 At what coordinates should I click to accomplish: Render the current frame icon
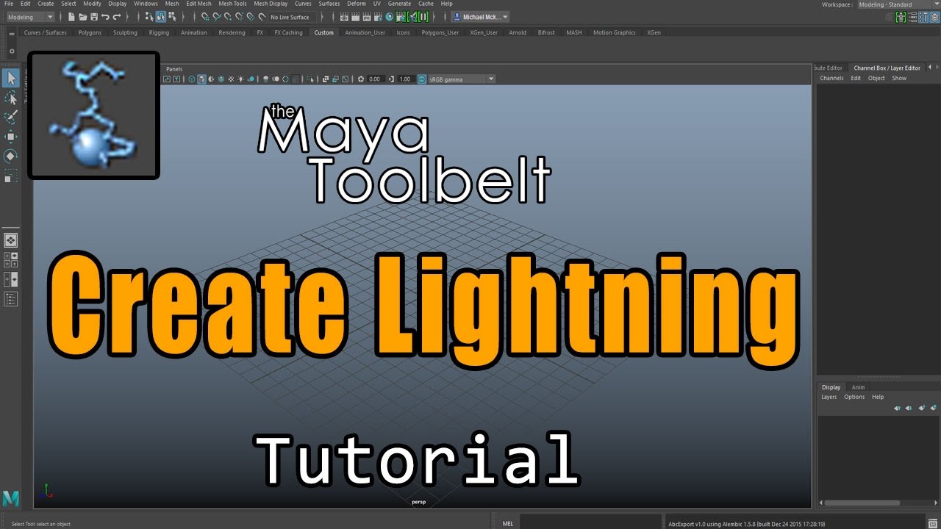(355, 16)
